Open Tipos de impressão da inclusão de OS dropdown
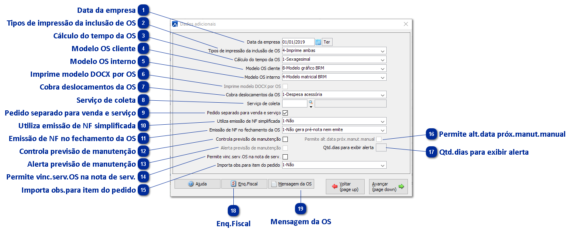Image resolution: width=572 pixels, height=235 pixels. click(334, 51)
